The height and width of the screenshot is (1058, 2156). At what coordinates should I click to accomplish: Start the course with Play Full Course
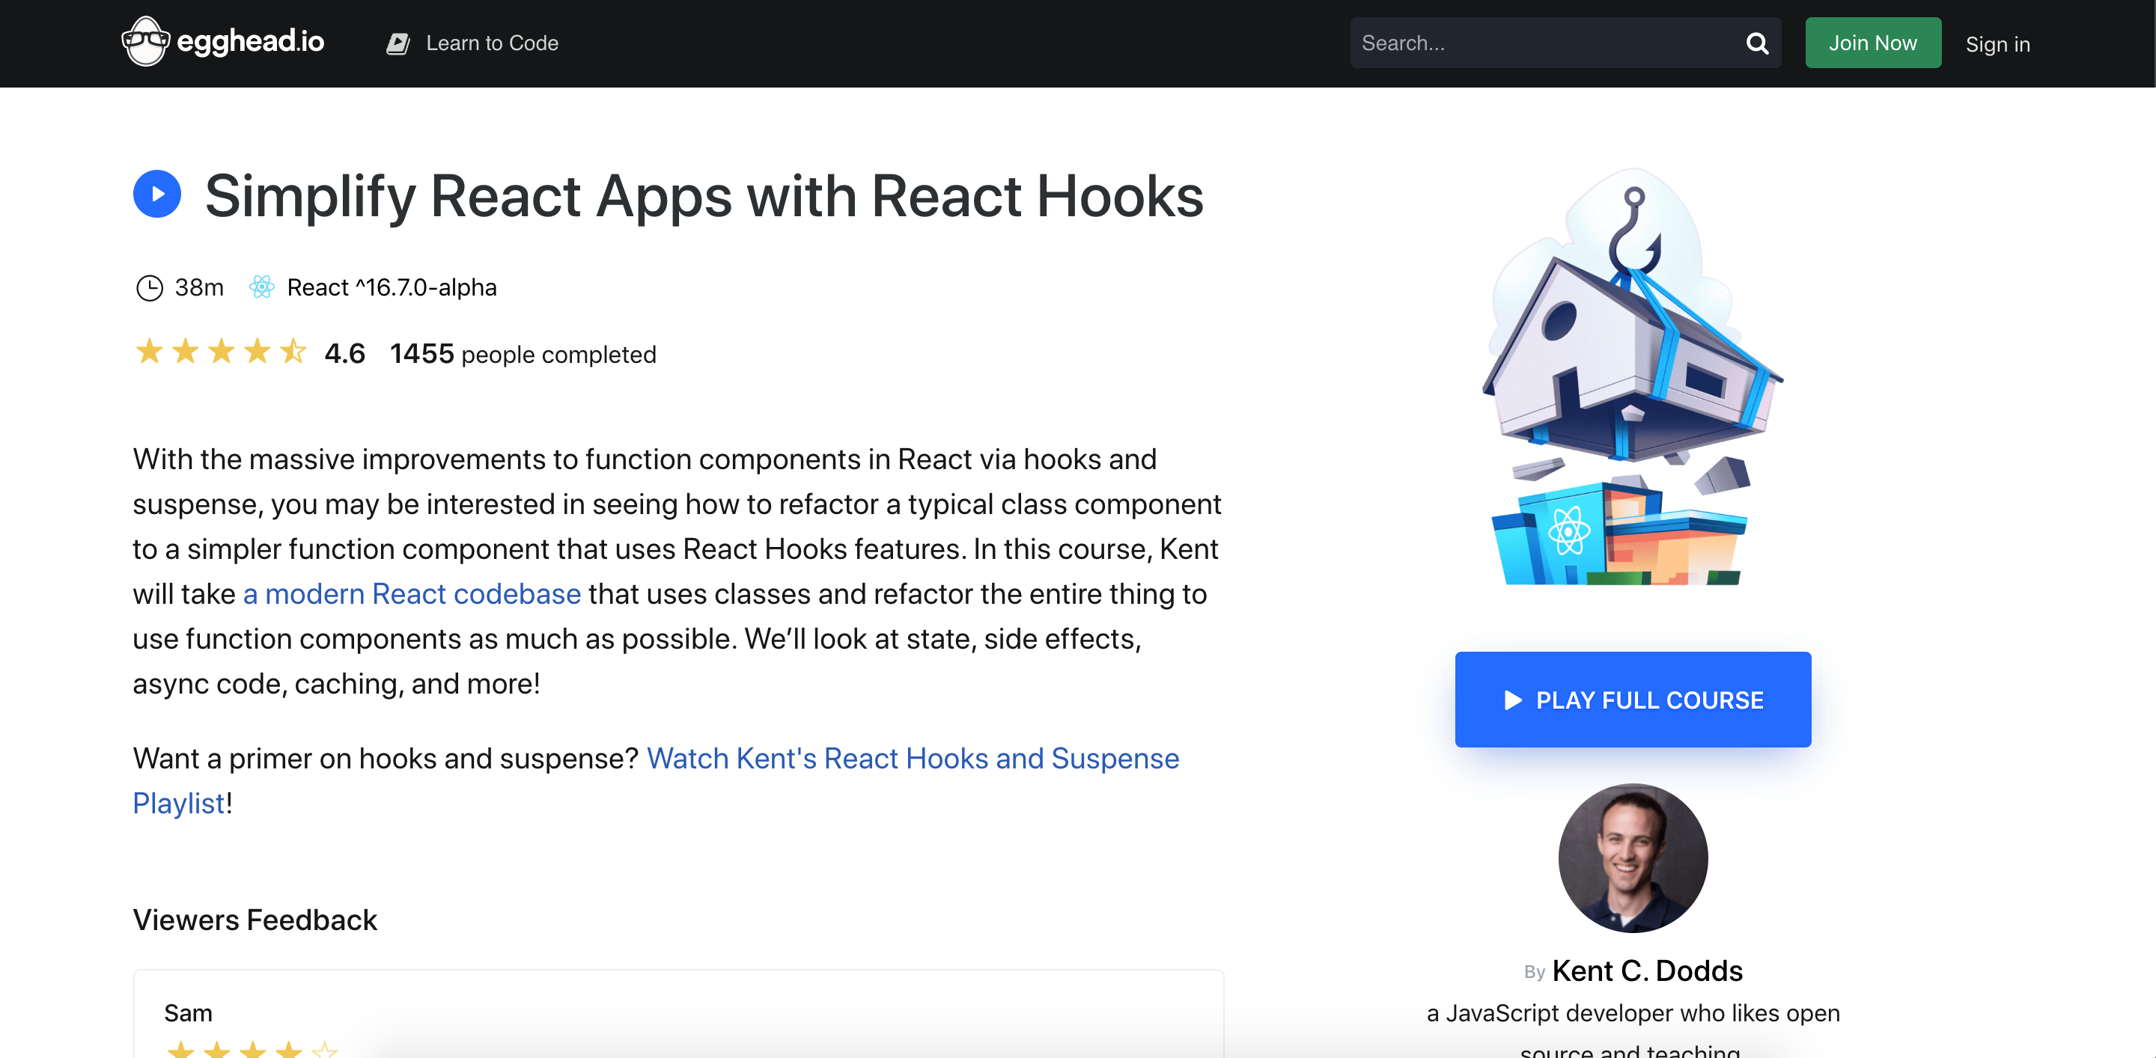point(1632,699)
